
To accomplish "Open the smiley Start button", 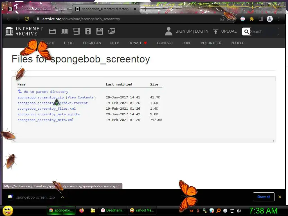I will (x=8, y=210).
